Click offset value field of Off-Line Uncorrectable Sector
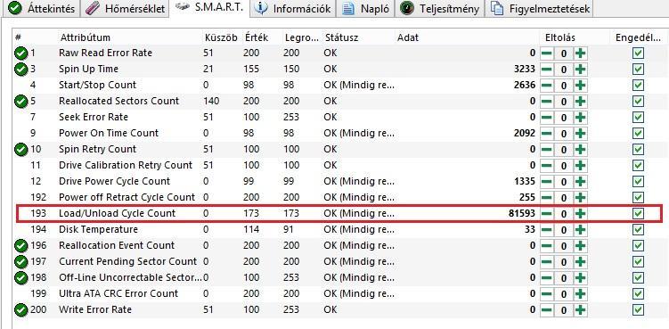The image size is (669, 329). (563, 277)
